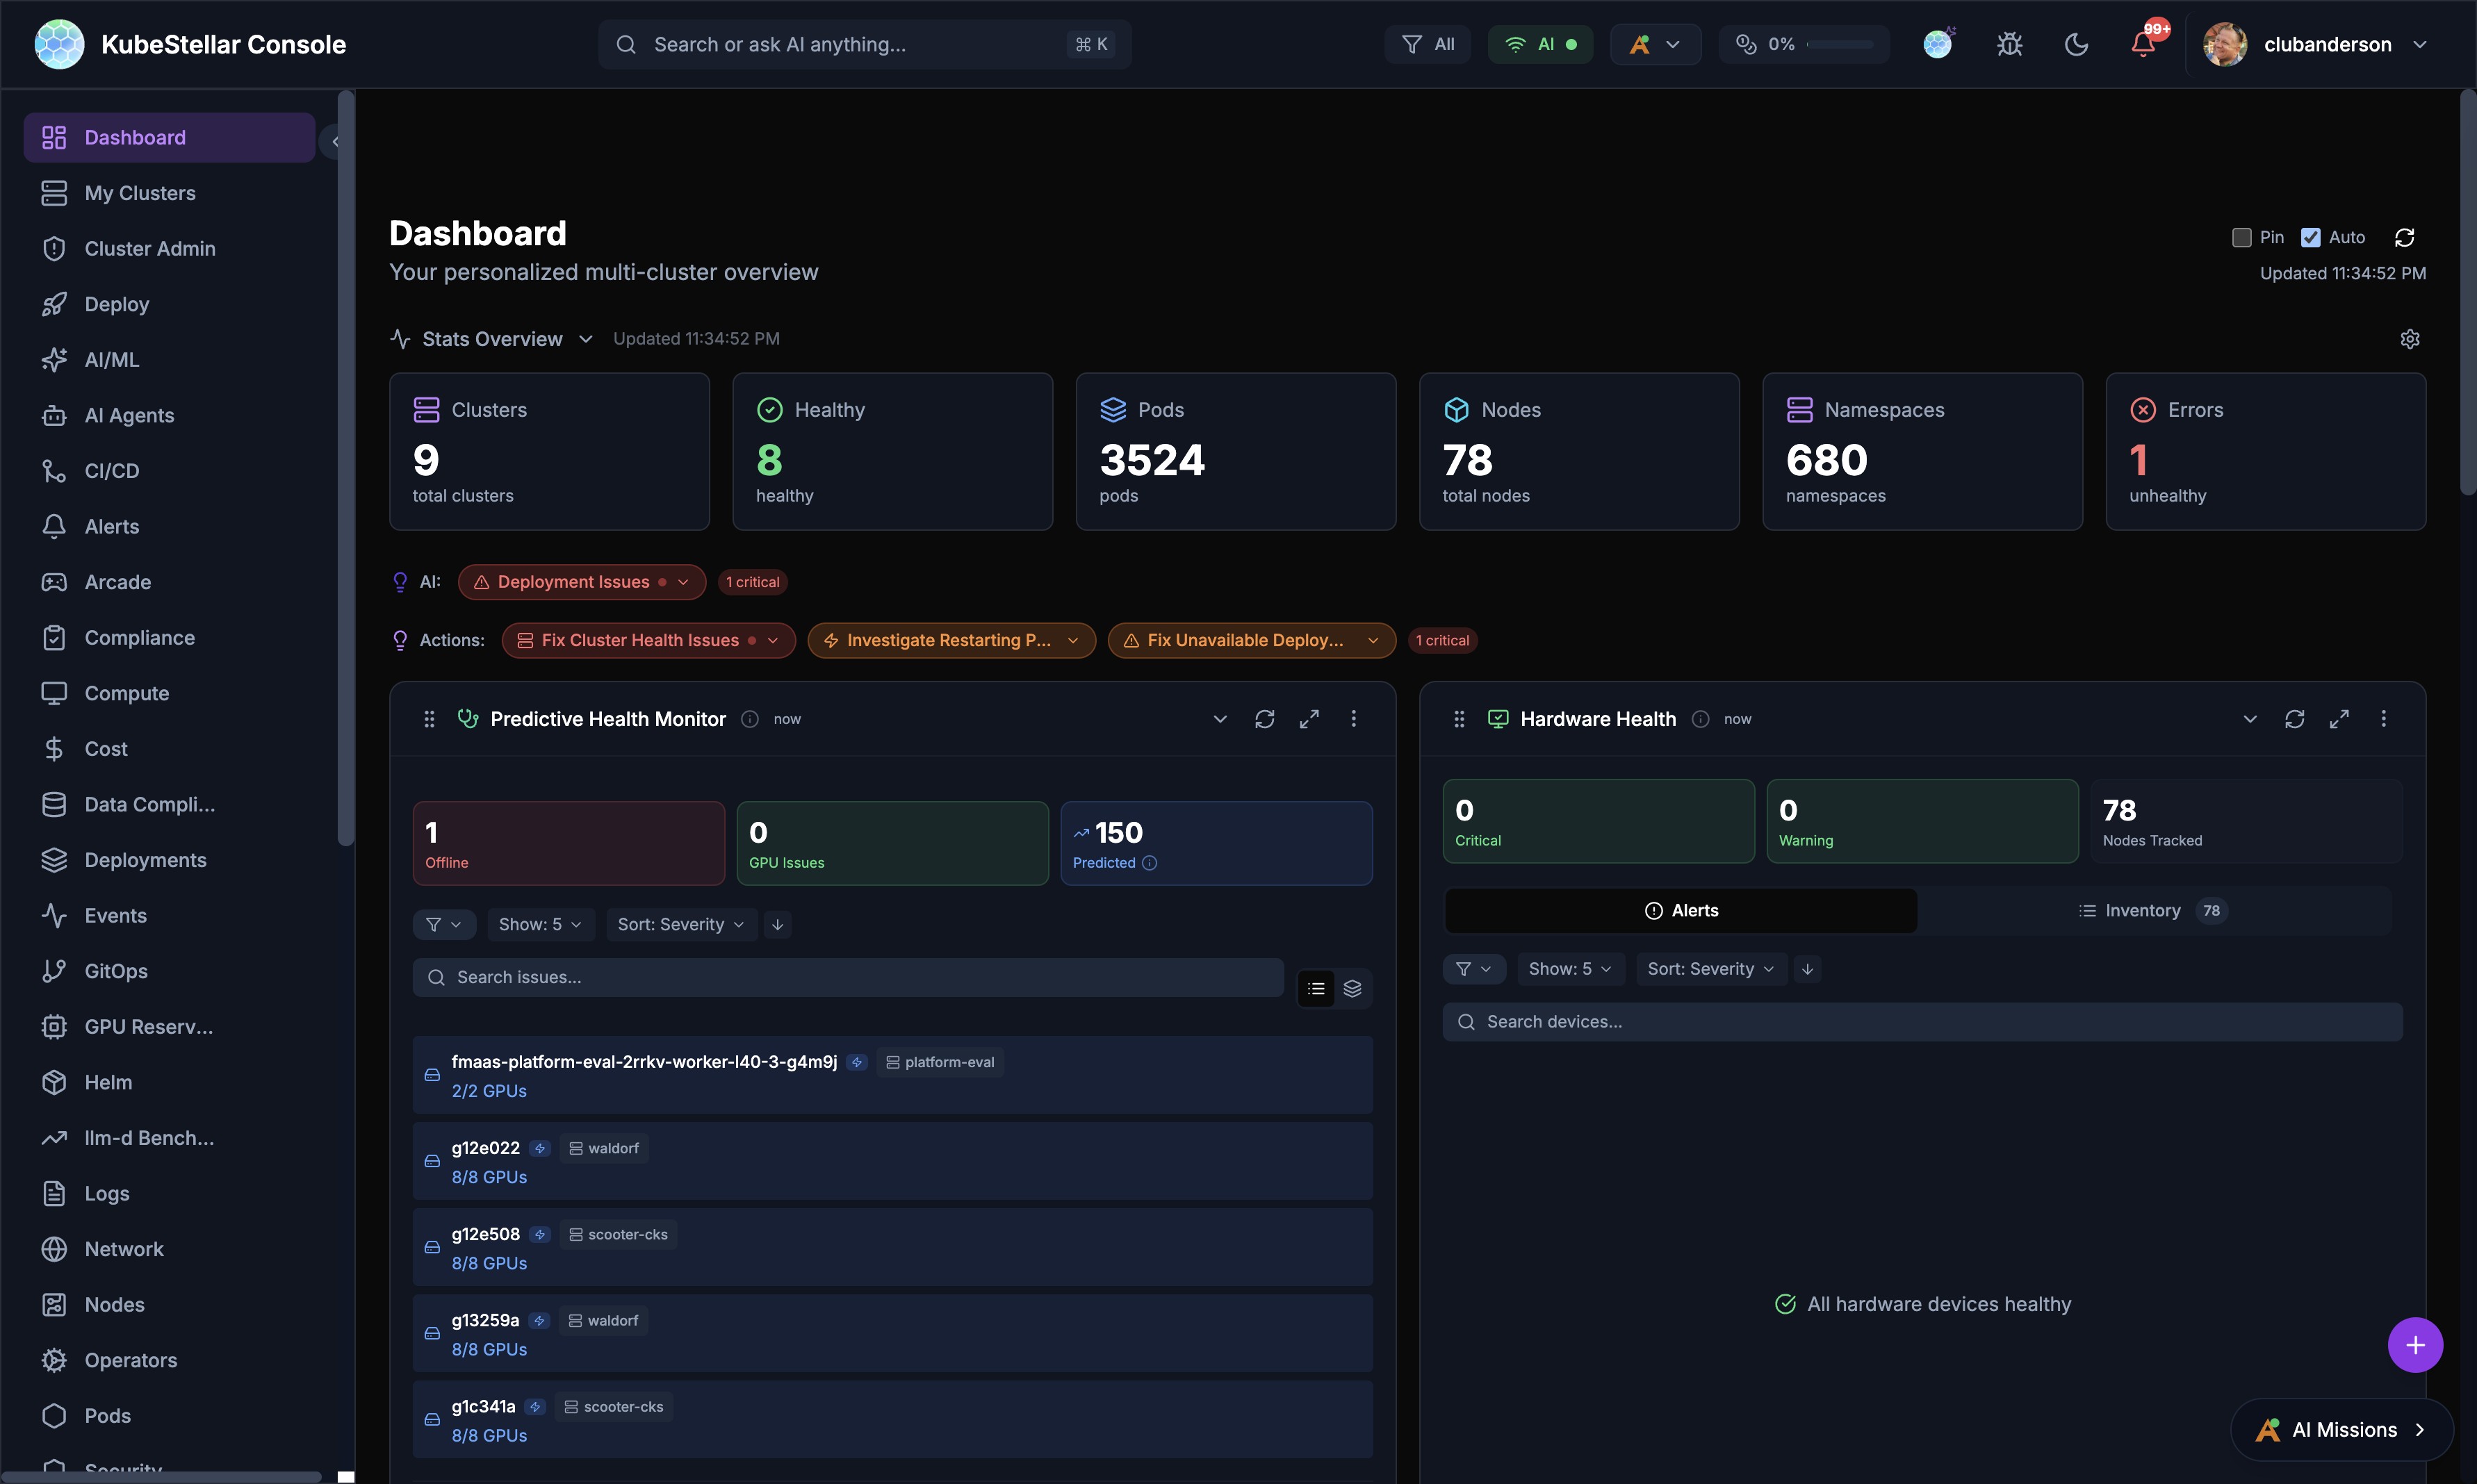
Task: Switch issues to stacked card view
Action: pos(1354,988)
